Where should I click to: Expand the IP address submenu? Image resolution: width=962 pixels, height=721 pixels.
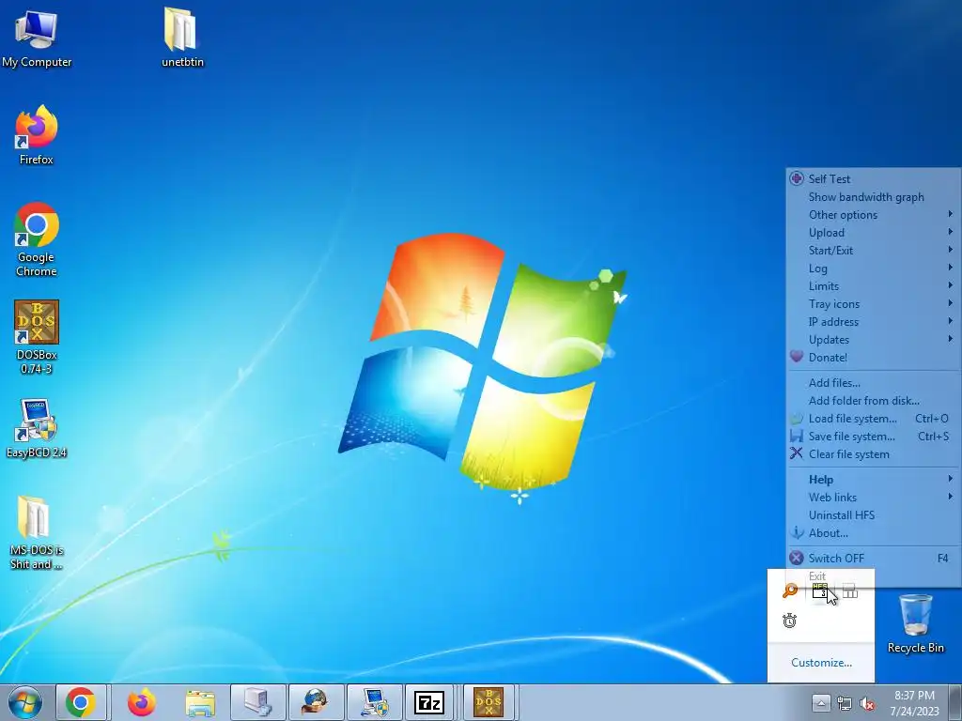point(873,321)
